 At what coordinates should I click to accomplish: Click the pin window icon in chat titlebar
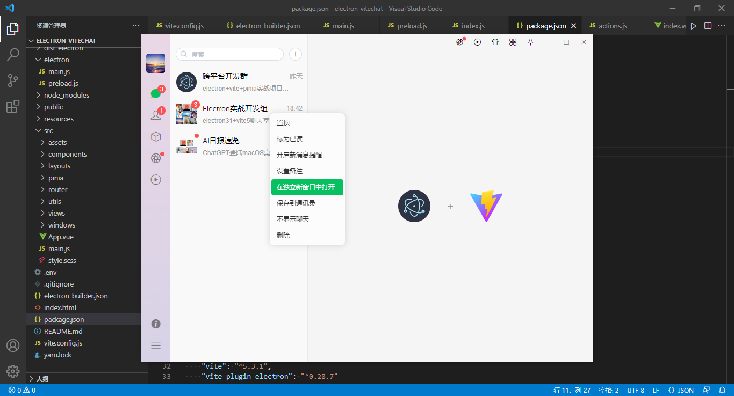point(530,41)
